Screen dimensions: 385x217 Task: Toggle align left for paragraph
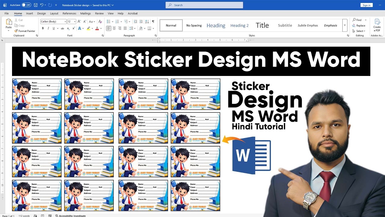109,28
